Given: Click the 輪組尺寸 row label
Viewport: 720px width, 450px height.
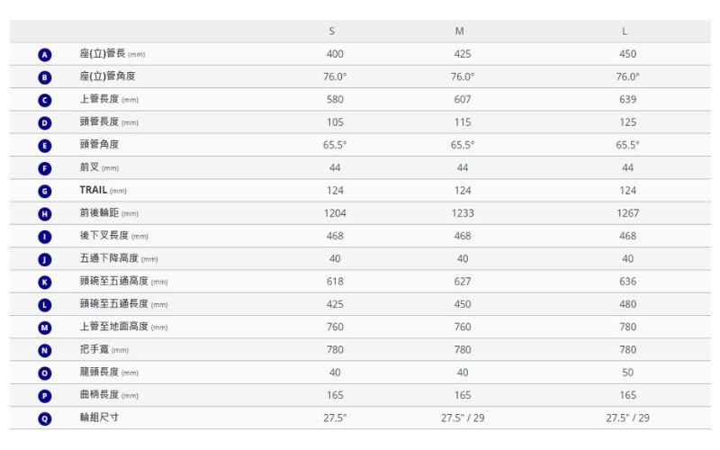Looking at the screenshot, I should 99,418.
